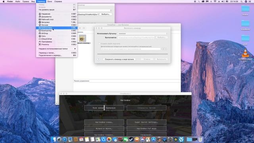This screenshot has width=254, height=143.
Task: Choose Рабочий стол in the menu
Action: [x=57, y=19]
